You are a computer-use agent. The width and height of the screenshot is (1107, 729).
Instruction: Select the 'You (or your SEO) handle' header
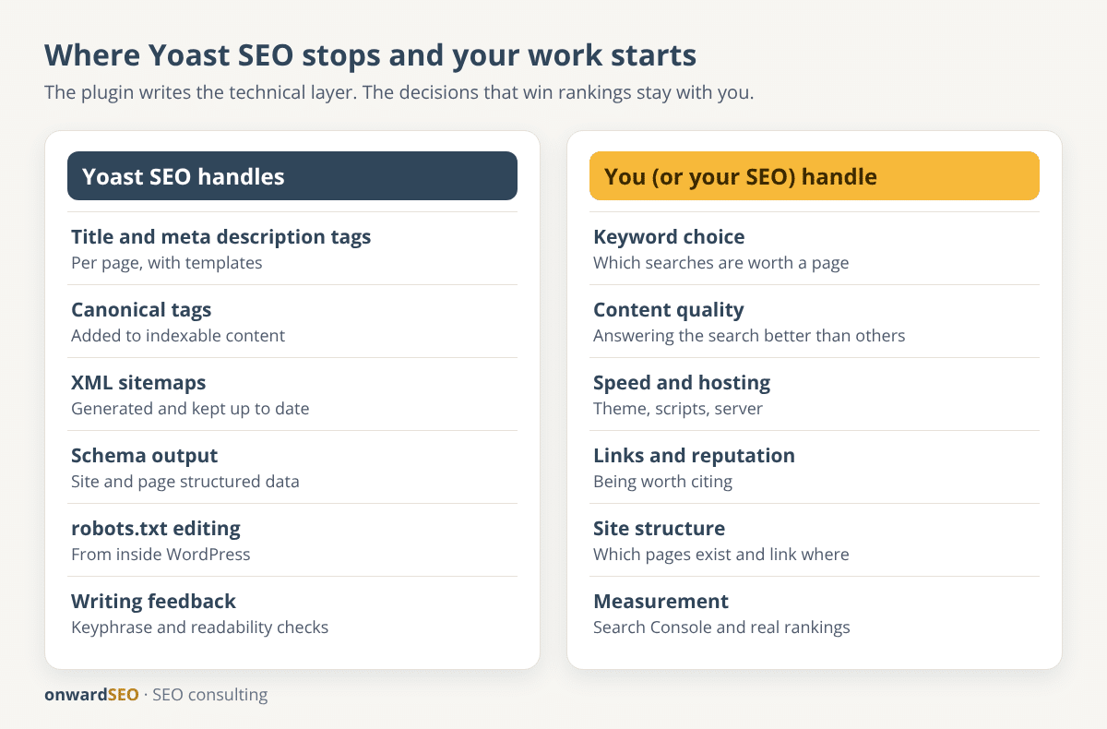click(x=815, y=175)
